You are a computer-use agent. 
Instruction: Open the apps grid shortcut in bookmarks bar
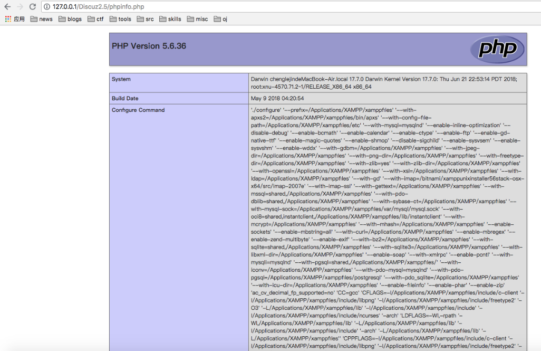15,19
